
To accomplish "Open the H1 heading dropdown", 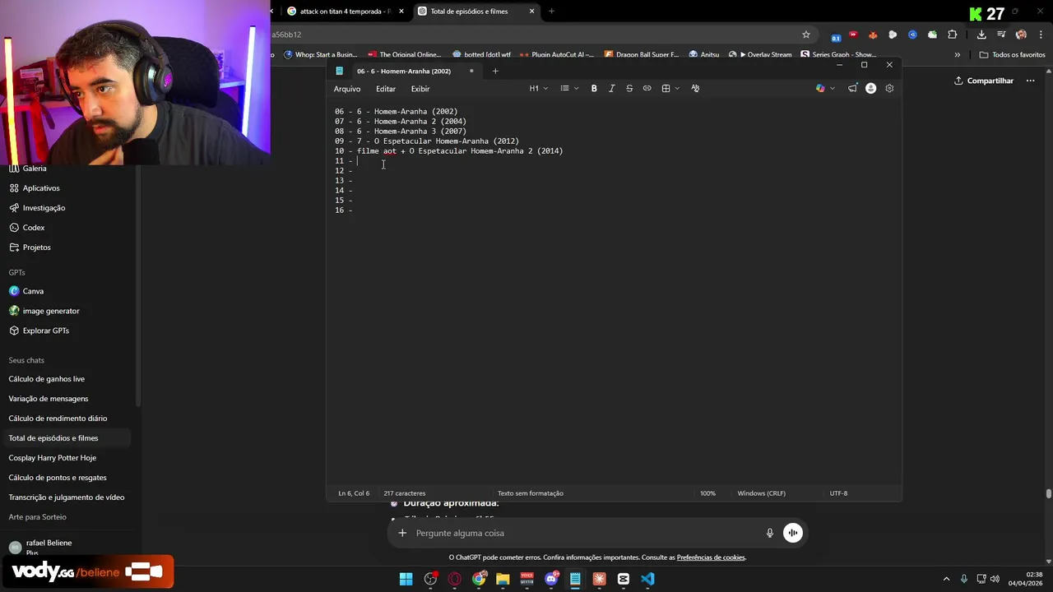I will pyautogui.click(x=538, y=89).
